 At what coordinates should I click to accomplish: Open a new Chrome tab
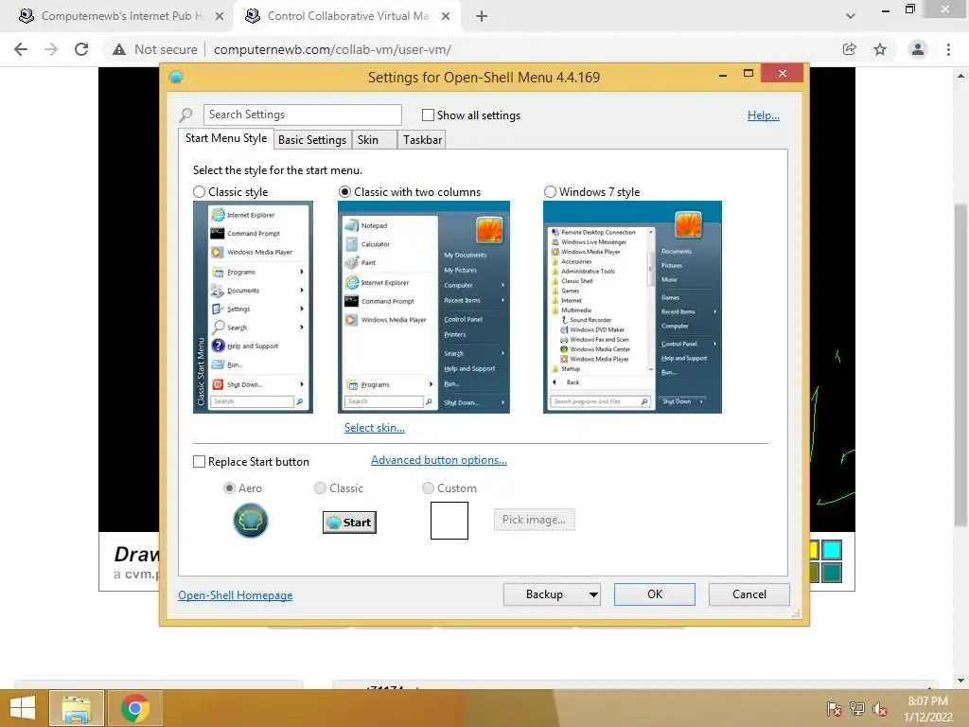click(482, 17)
